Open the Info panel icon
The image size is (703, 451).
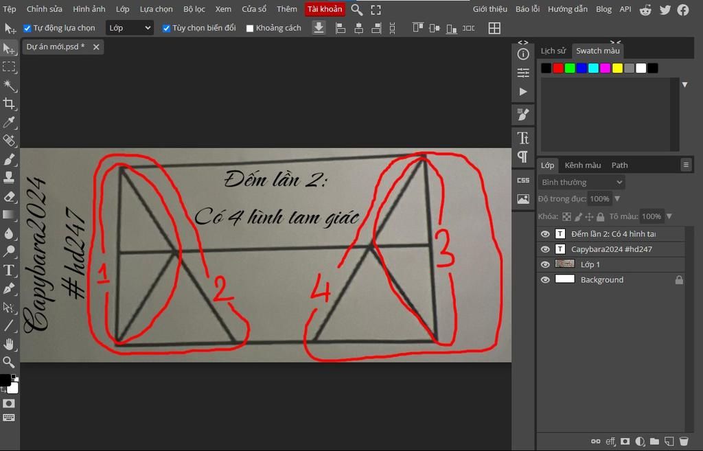pos(522,54)
